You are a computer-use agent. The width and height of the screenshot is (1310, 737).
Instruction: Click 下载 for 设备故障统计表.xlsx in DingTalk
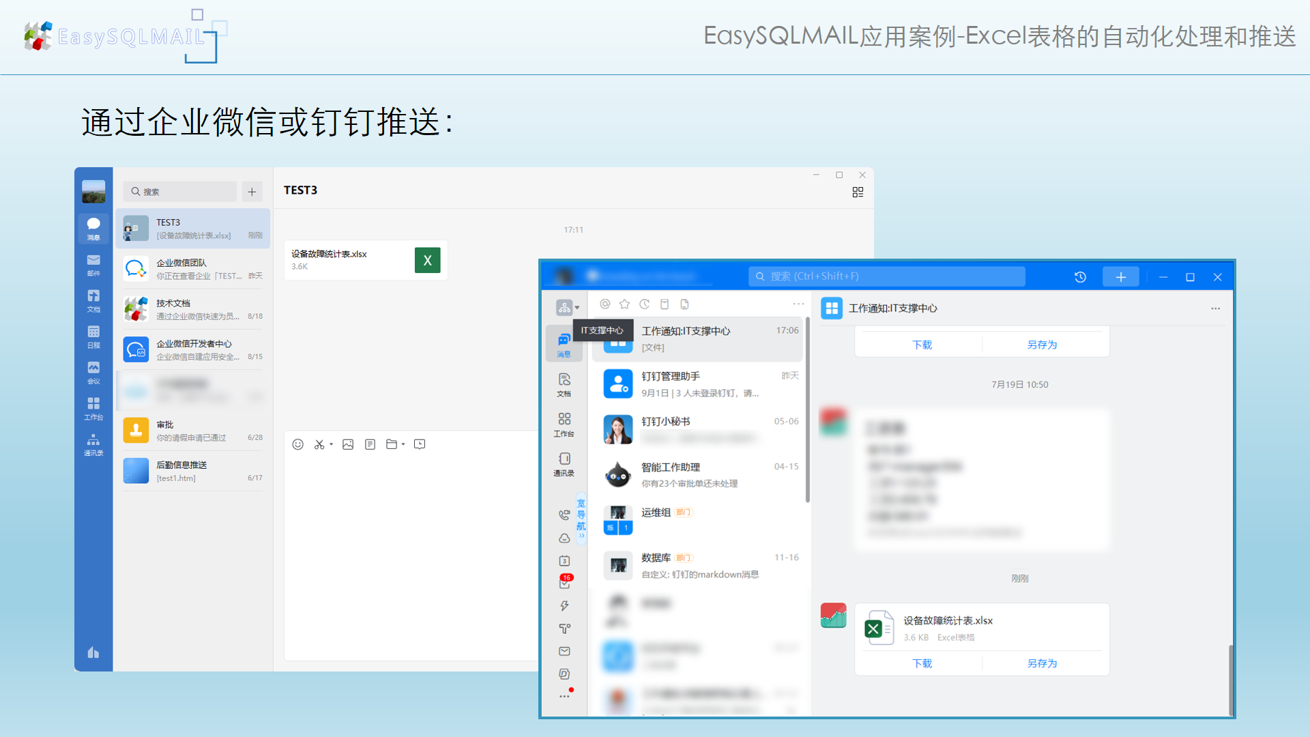pos(922,663)
